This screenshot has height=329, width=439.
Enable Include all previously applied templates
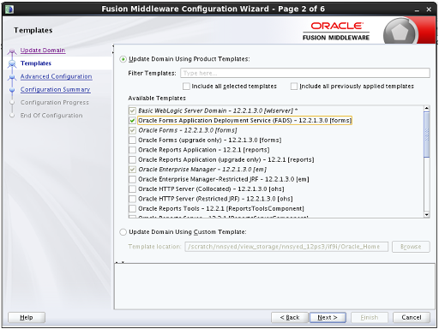(x=294, y=87)
